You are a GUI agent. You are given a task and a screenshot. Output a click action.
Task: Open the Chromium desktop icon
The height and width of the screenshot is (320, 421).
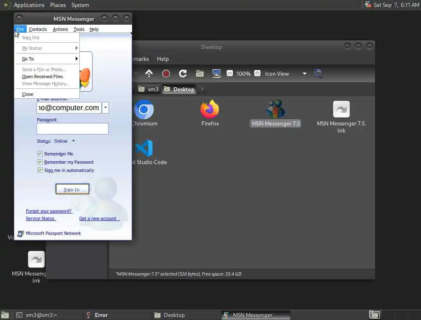(143, 109)
